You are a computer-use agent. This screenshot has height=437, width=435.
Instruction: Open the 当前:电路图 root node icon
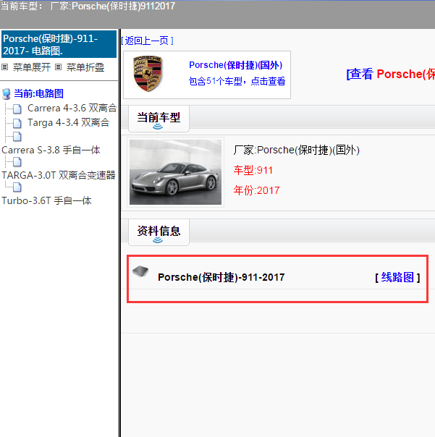7,94
